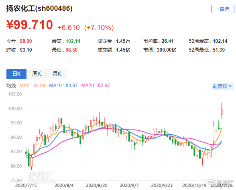
Task: Click the 52周最高 value 102.14
Action: pyautogui.click(x=220, y=41)
